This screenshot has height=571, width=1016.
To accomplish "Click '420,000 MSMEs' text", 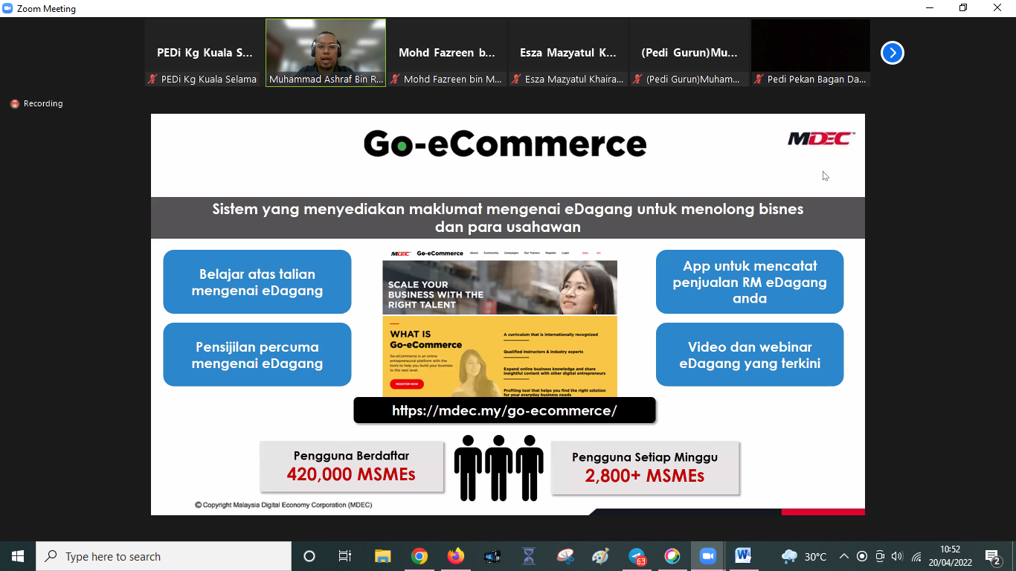I will coord(351,474).
